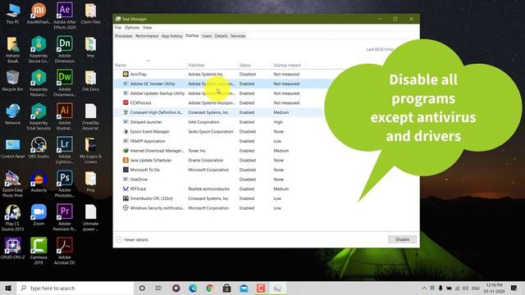
Task: Select the Adobe Acrobat DC desktop icon
Action: click(65, 251)
